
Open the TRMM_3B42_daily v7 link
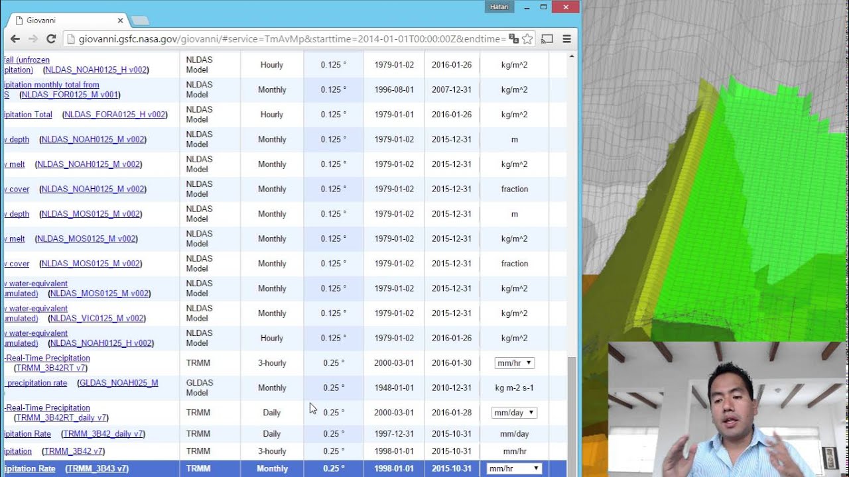103,434
